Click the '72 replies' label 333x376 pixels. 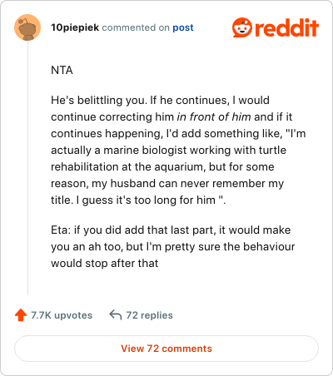[x=149, y=315]
